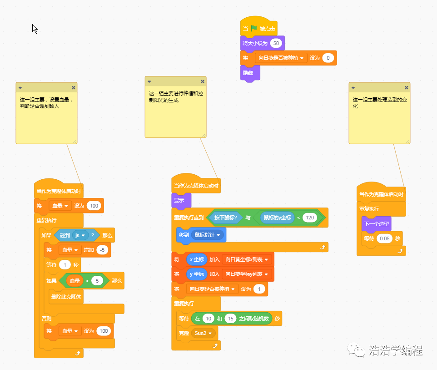This screenshot has width=437, height=370.
Task: Click the 删除此克隆体 delete clone block
Action: 66,297
